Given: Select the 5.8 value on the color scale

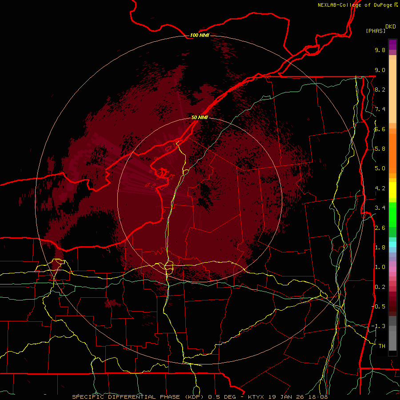Looking at the screenshot, I should tap(380, 149).
